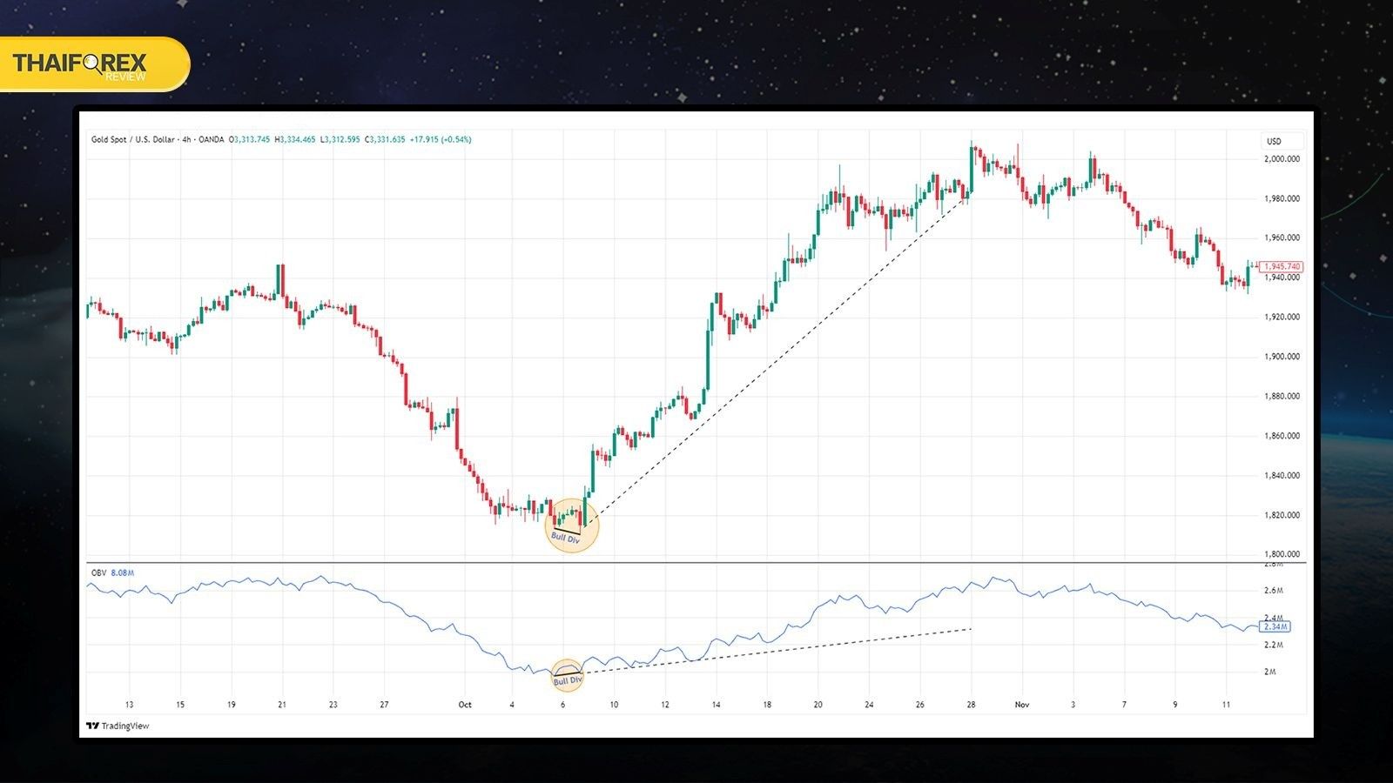This screenshot has height=783, width=1393.
Task: Click the Bull Div circle on price chart
Action: pyautogui.click(x=571, y=525)
